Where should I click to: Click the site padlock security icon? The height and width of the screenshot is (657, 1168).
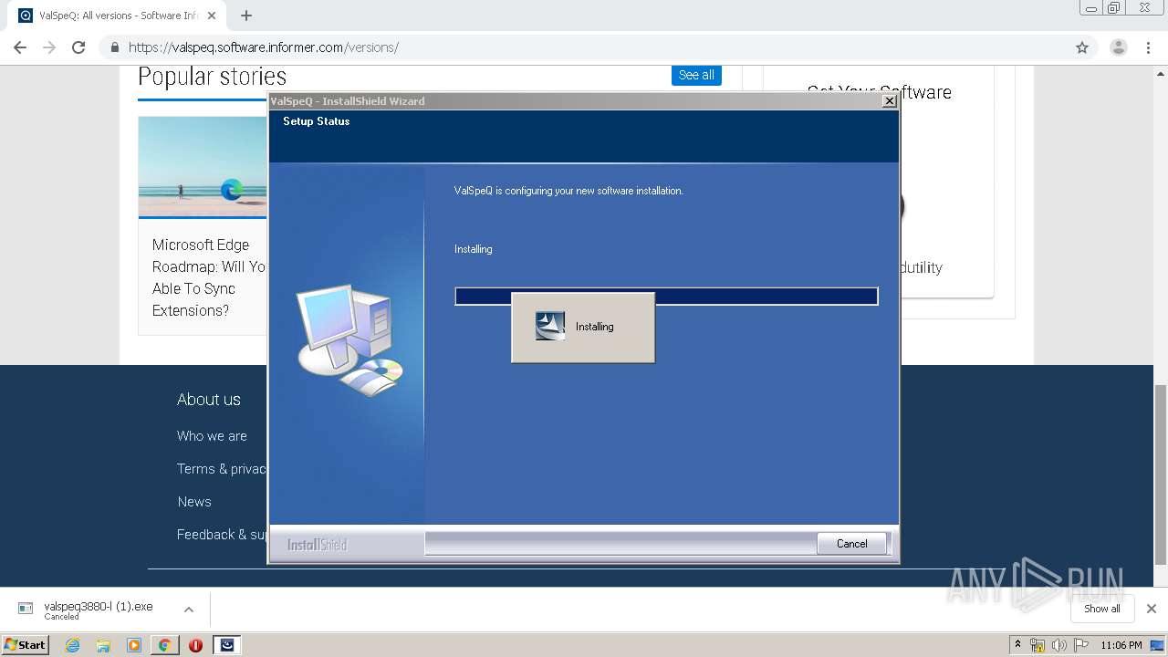click(x=114, y=47)
